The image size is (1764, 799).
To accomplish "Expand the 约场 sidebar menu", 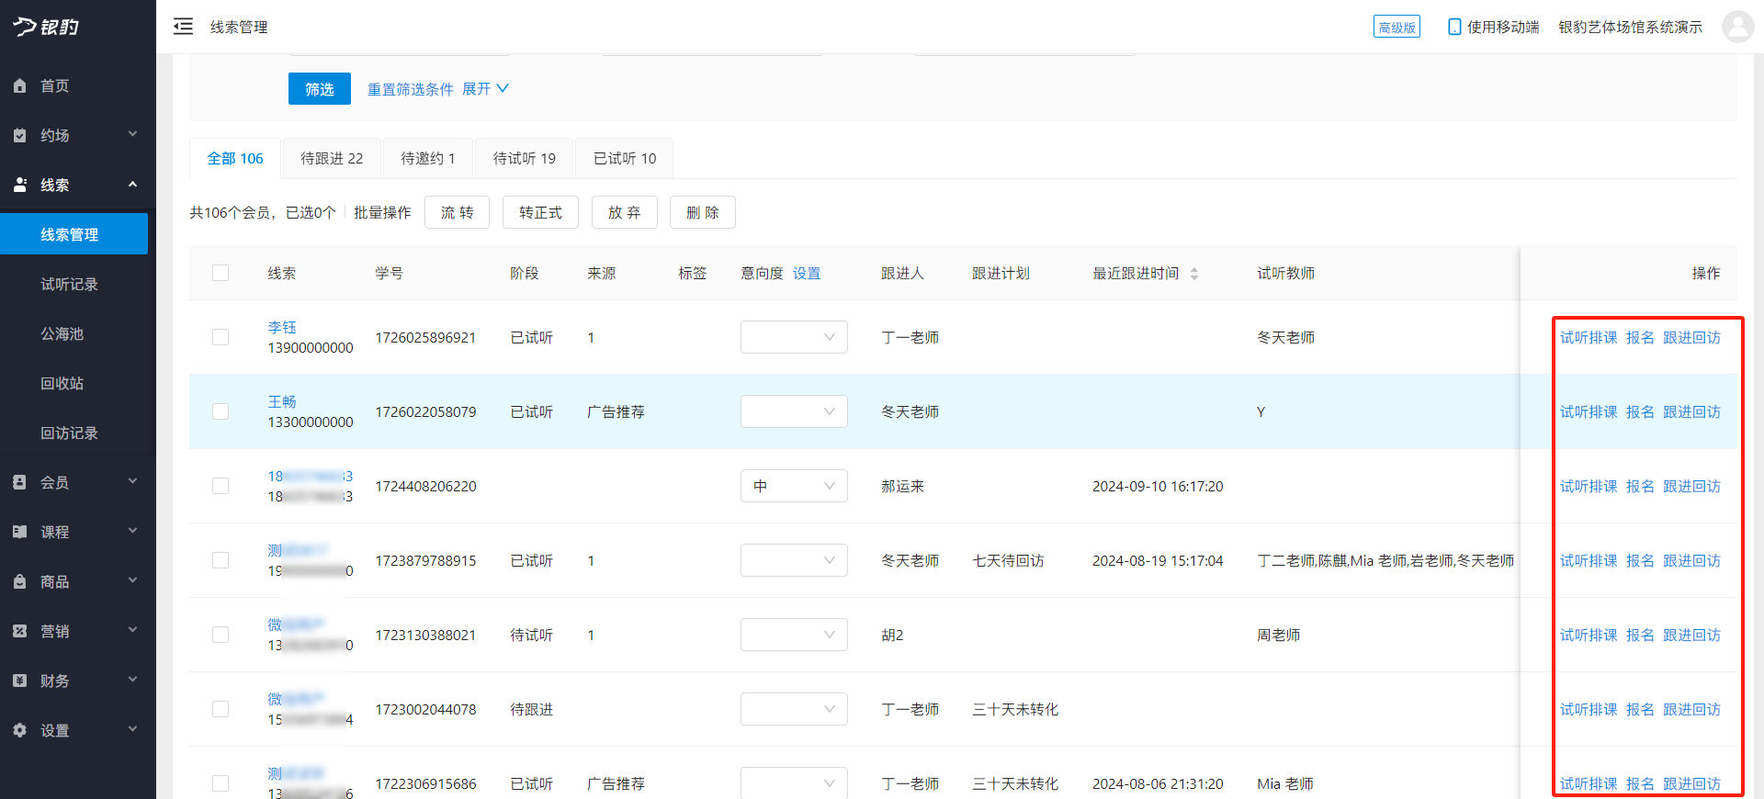I will coord(78,135).
